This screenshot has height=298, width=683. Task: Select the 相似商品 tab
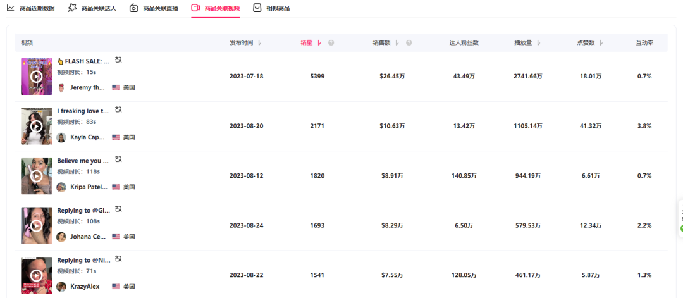click(x=271, y=8)
